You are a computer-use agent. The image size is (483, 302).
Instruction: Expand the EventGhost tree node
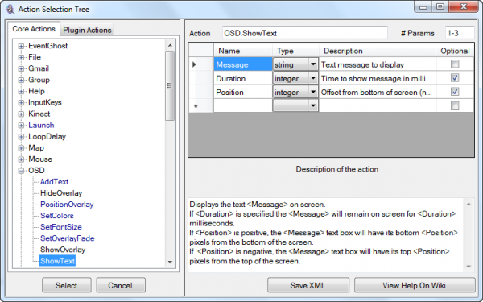[x=21, y=46]
